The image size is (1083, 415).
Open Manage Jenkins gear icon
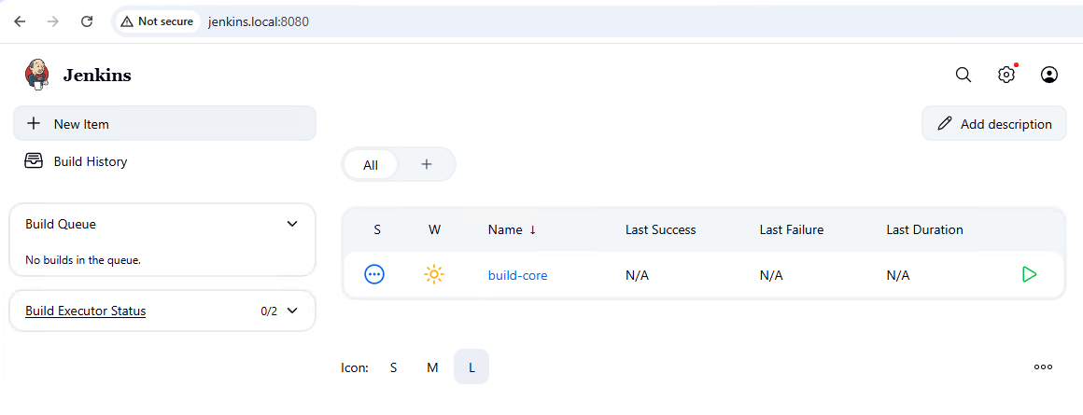[x=1006, y=75]
